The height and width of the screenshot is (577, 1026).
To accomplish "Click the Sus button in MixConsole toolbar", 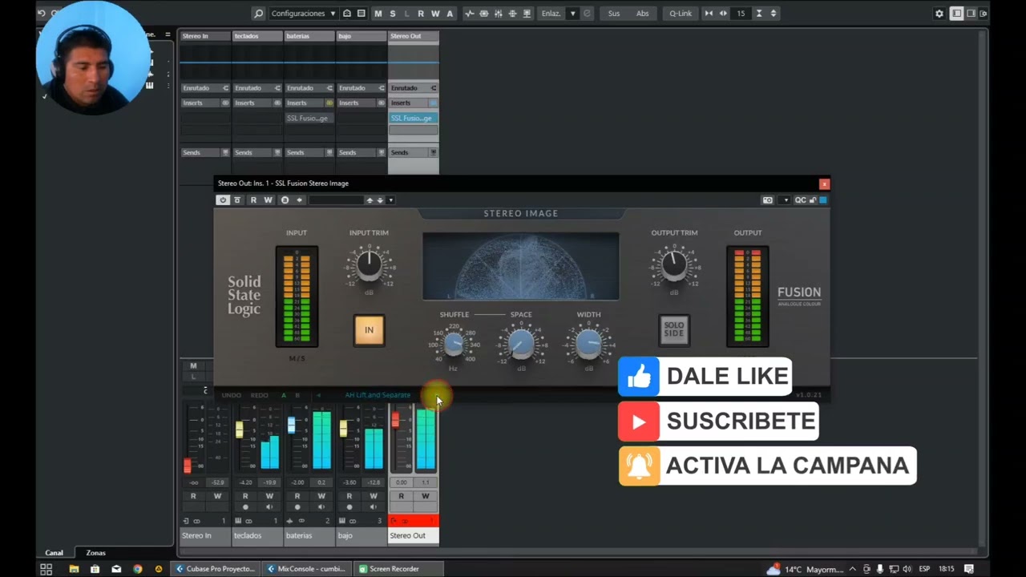I will tap(614, 14).
